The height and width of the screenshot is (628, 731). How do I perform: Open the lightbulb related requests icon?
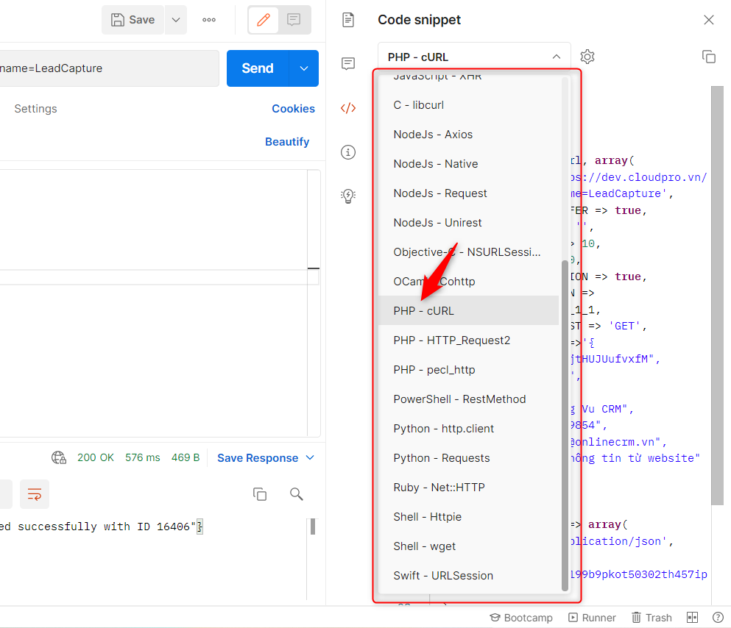click(348, 196)
